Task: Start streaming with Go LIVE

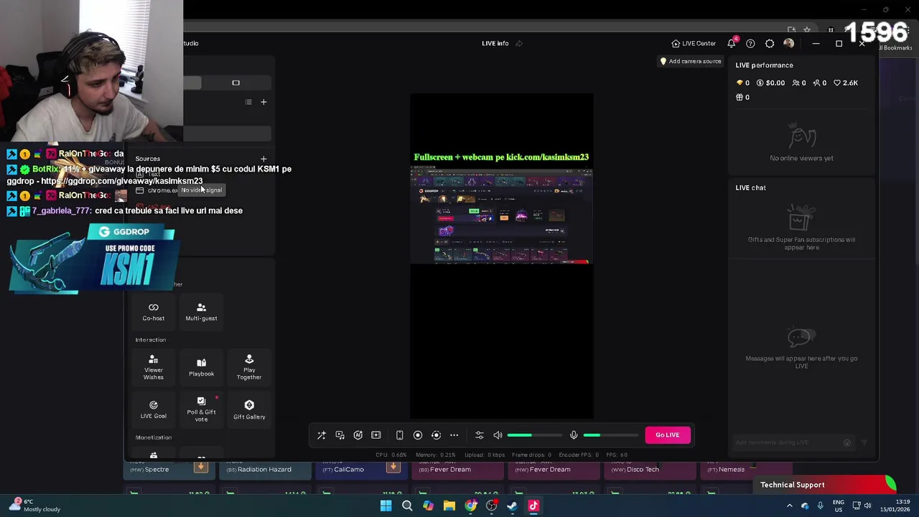Action: point(667,435)
